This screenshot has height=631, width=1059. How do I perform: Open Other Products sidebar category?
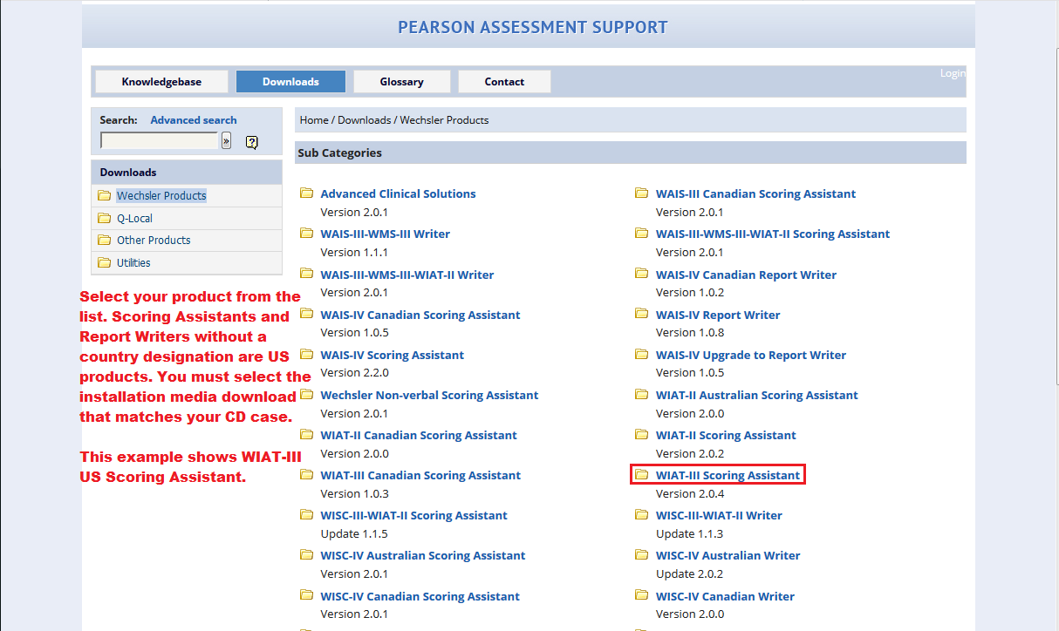click(154, 241)
